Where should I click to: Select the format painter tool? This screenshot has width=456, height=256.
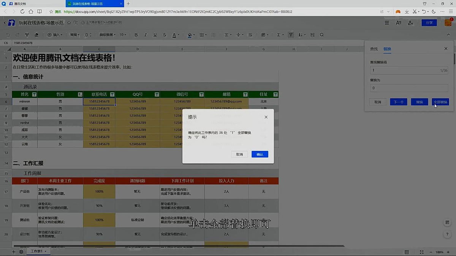click(27, 35)
